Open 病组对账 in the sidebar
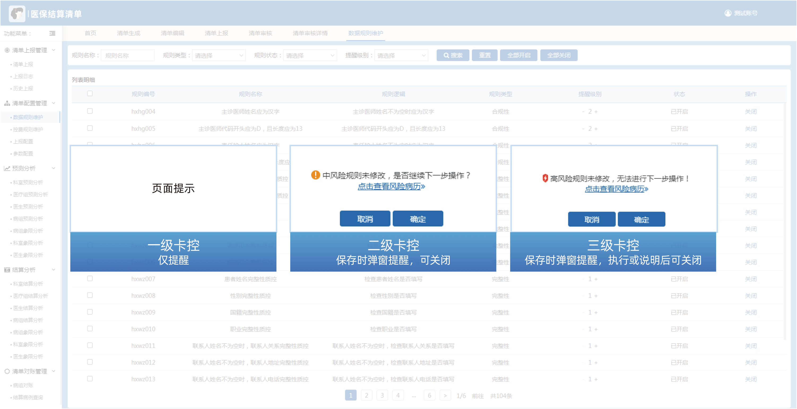 click(23, 385)
